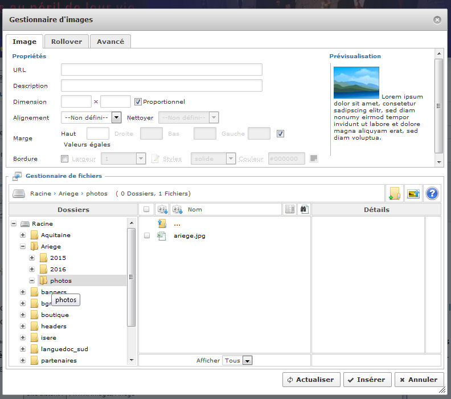Click the Nom column header
Image resolution: width=451 pixels, height=399 pixels.
tap(195, 209)
